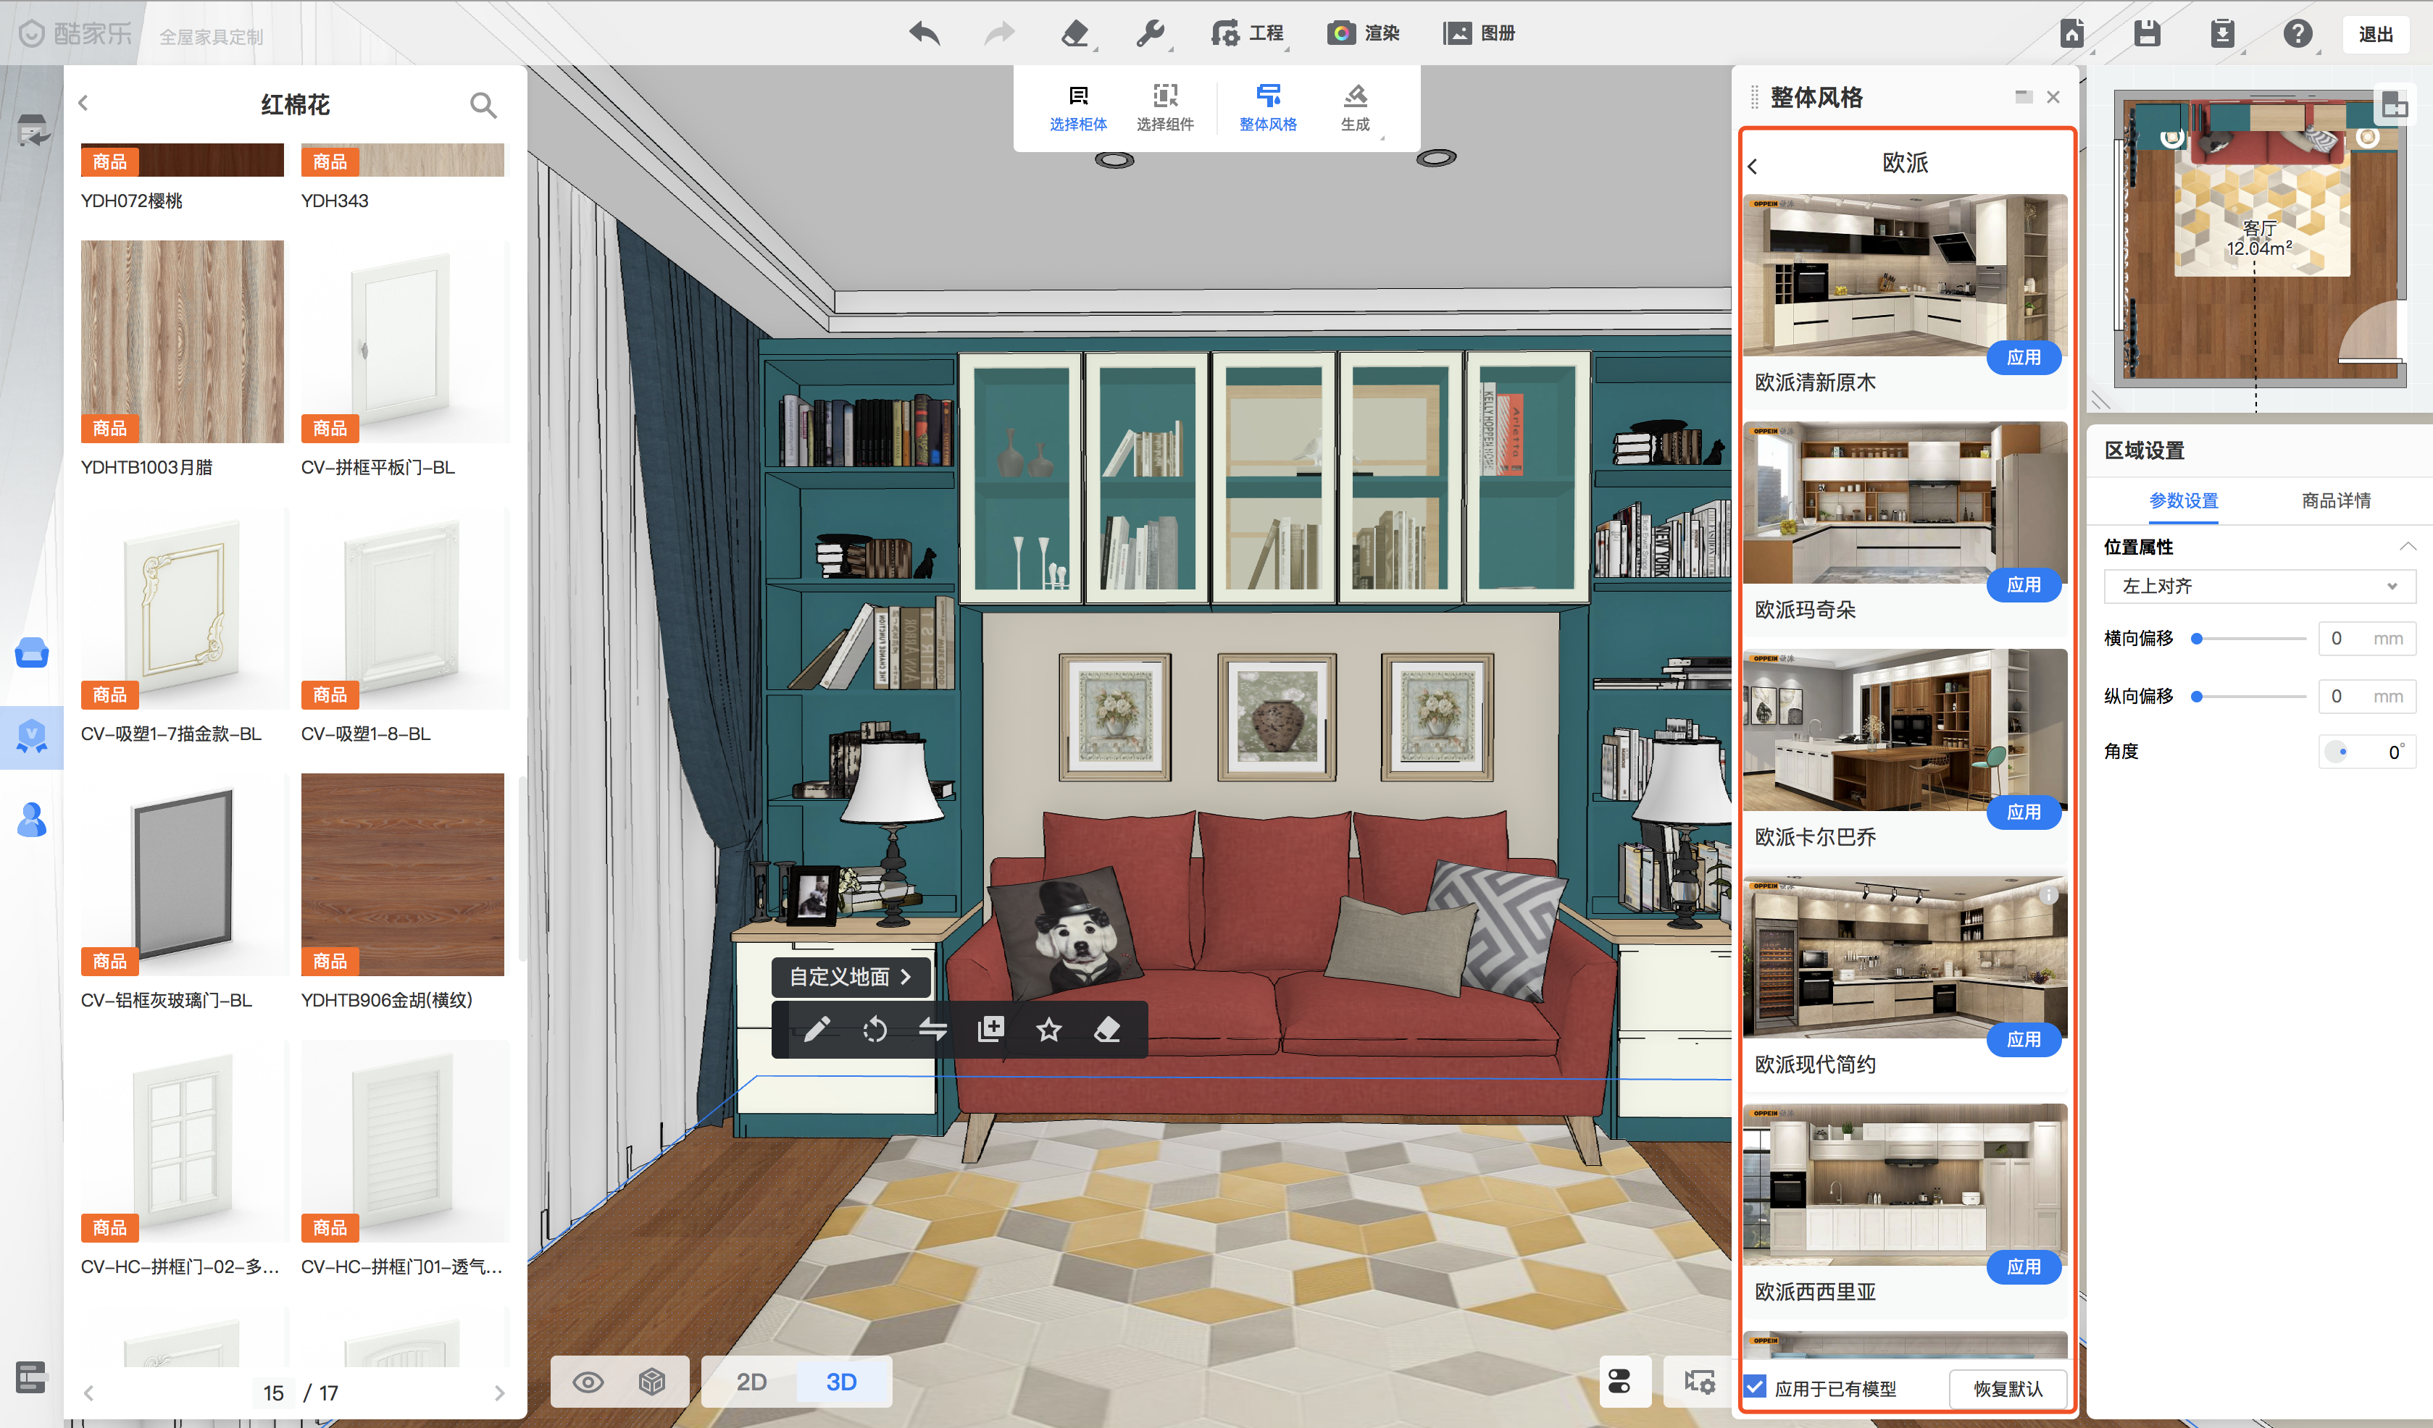The image size is (2433, 1428).
Task: Select the 选择组件 mode tab
Action: pyautogui.click(x=1164, y=108)
